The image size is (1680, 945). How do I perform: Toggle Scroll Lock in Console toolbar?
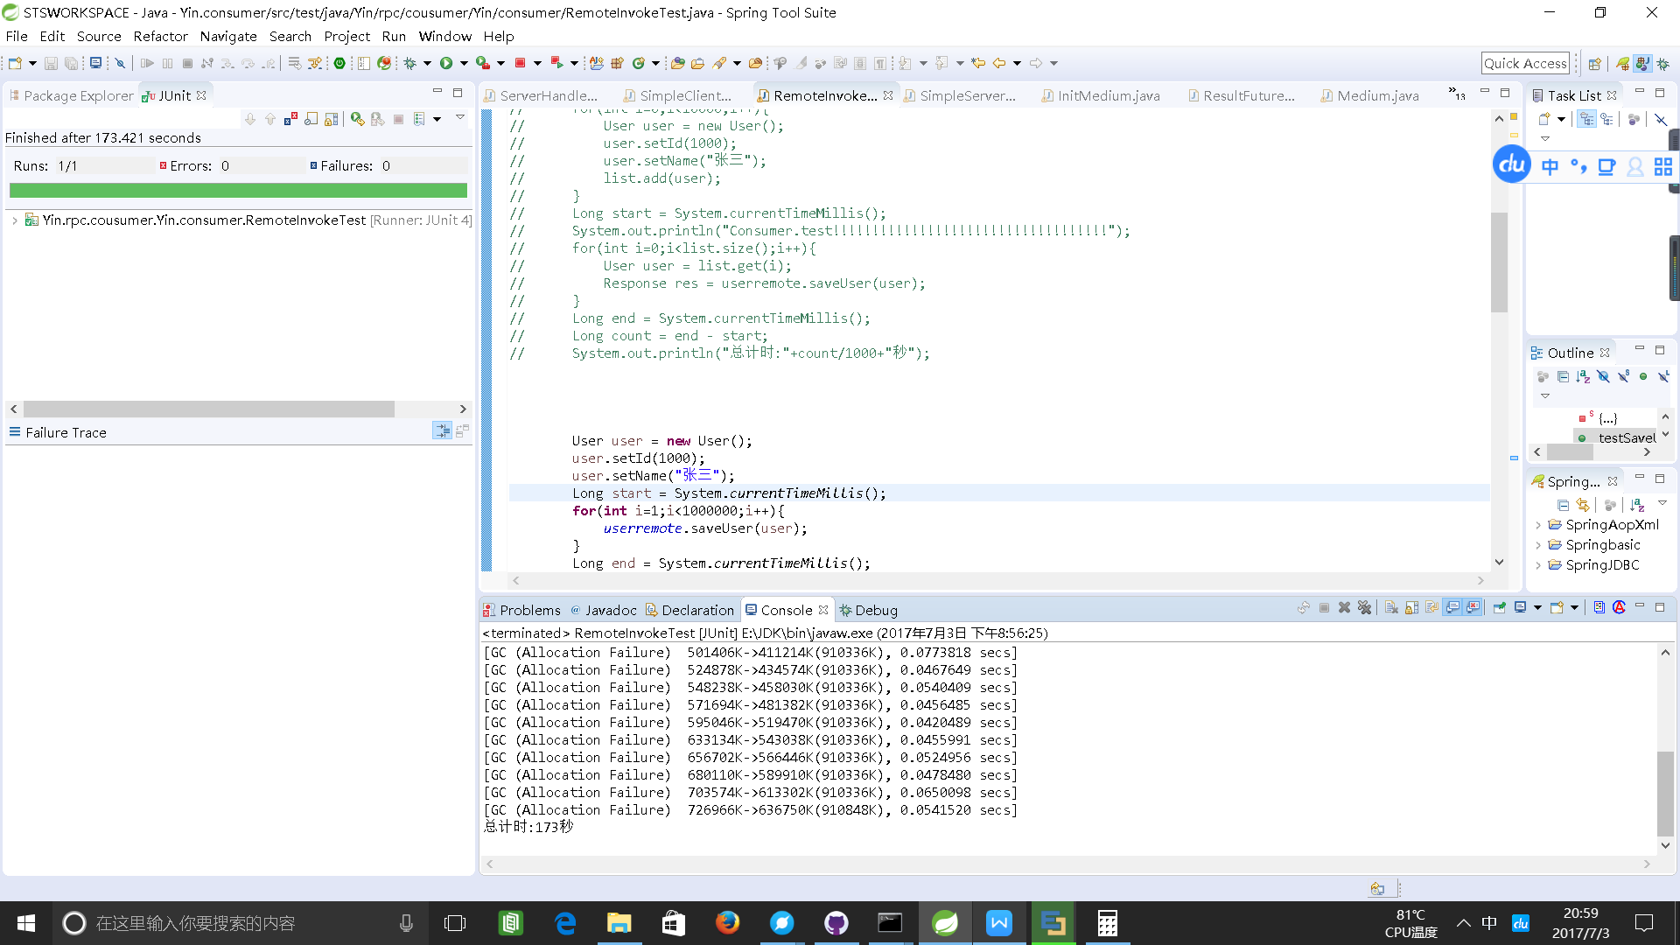[x=1411, y=608]
